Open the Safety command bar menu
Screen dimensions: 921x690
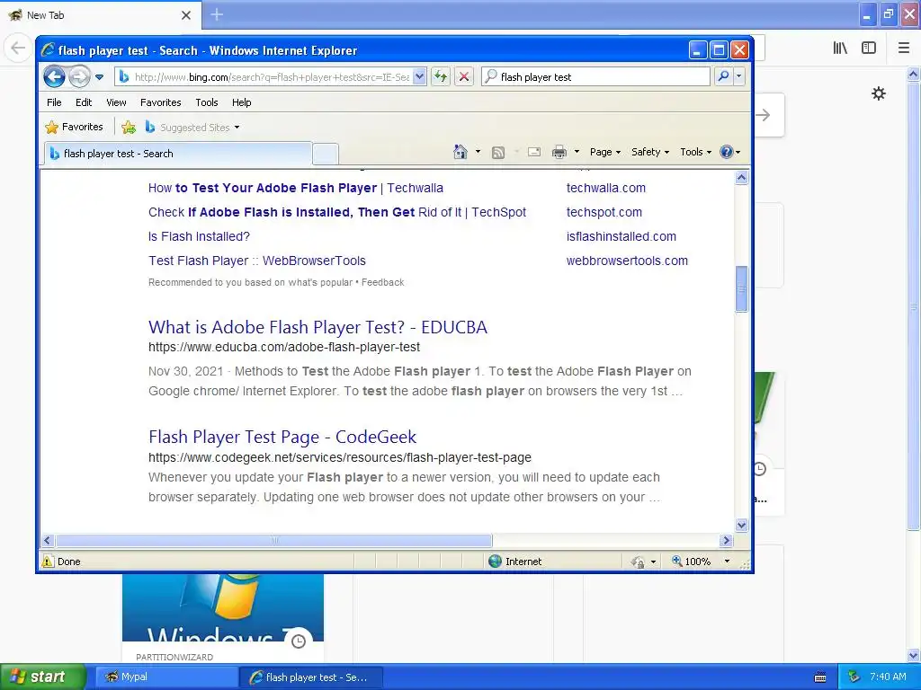tap(650, 152)
